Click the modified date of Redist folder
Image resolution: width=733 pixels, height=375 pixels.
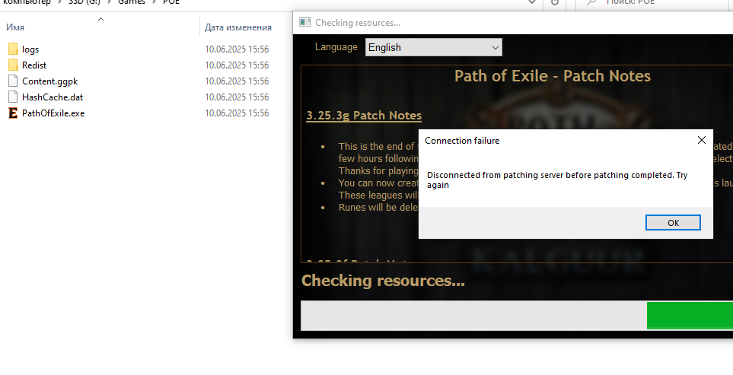237,65
